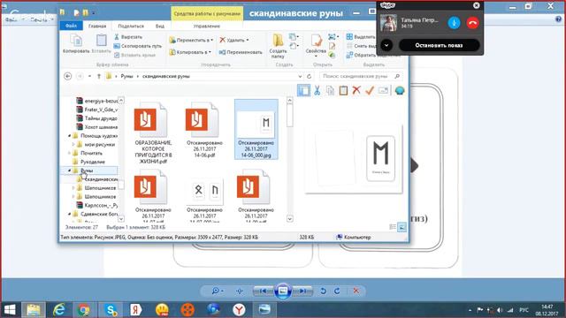Go to next image in photo viewer

tap(302, 291)
